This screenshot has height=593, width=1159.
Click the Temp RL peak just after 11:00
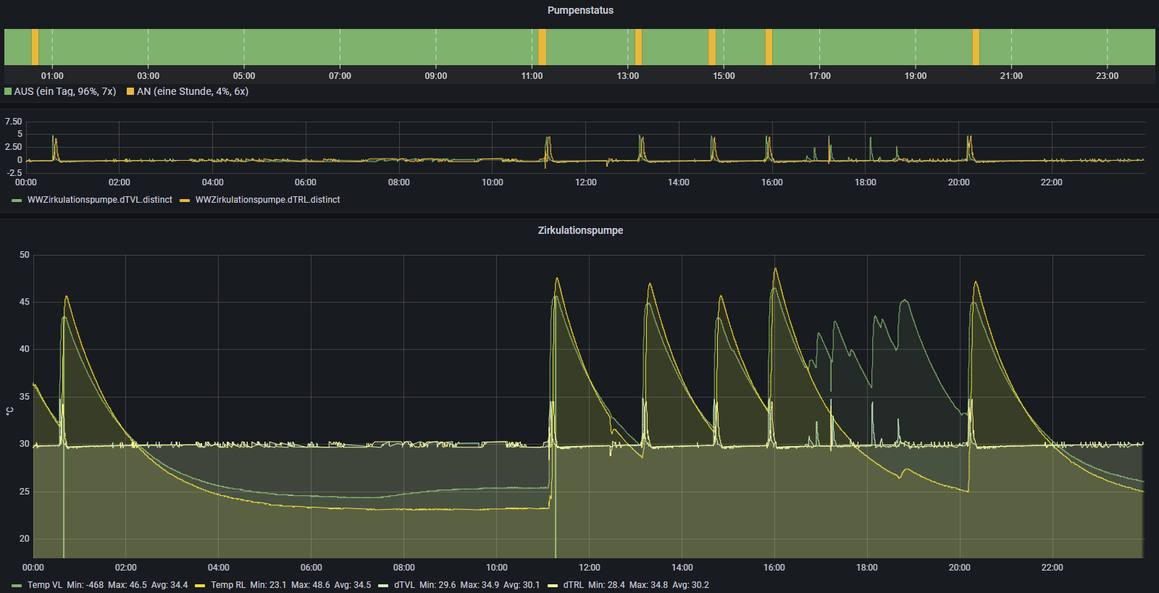pos(557,278)
